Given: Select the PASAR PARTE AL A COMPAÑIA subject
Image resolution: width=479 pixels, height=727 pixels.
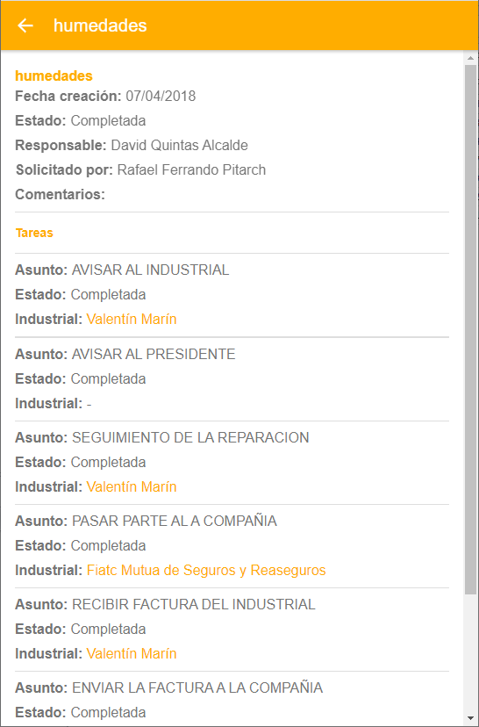Looking at the screenshot, I should click(175, 522).
